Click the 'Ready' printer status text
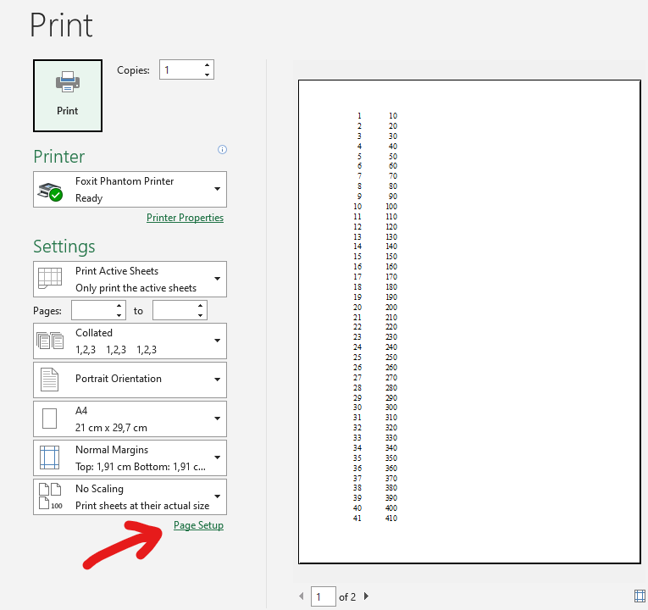Screen dimensions: 648x610 89,198
